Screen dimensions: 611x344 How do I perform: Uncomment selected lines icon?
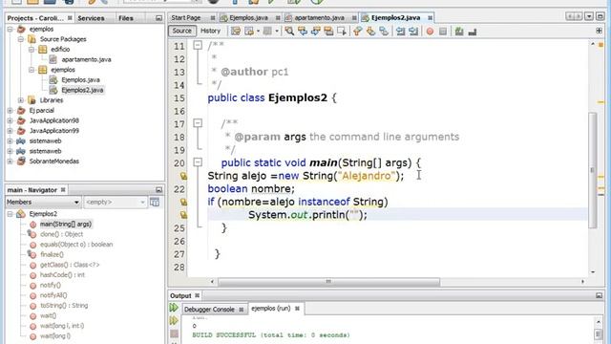tap(473, 32)
